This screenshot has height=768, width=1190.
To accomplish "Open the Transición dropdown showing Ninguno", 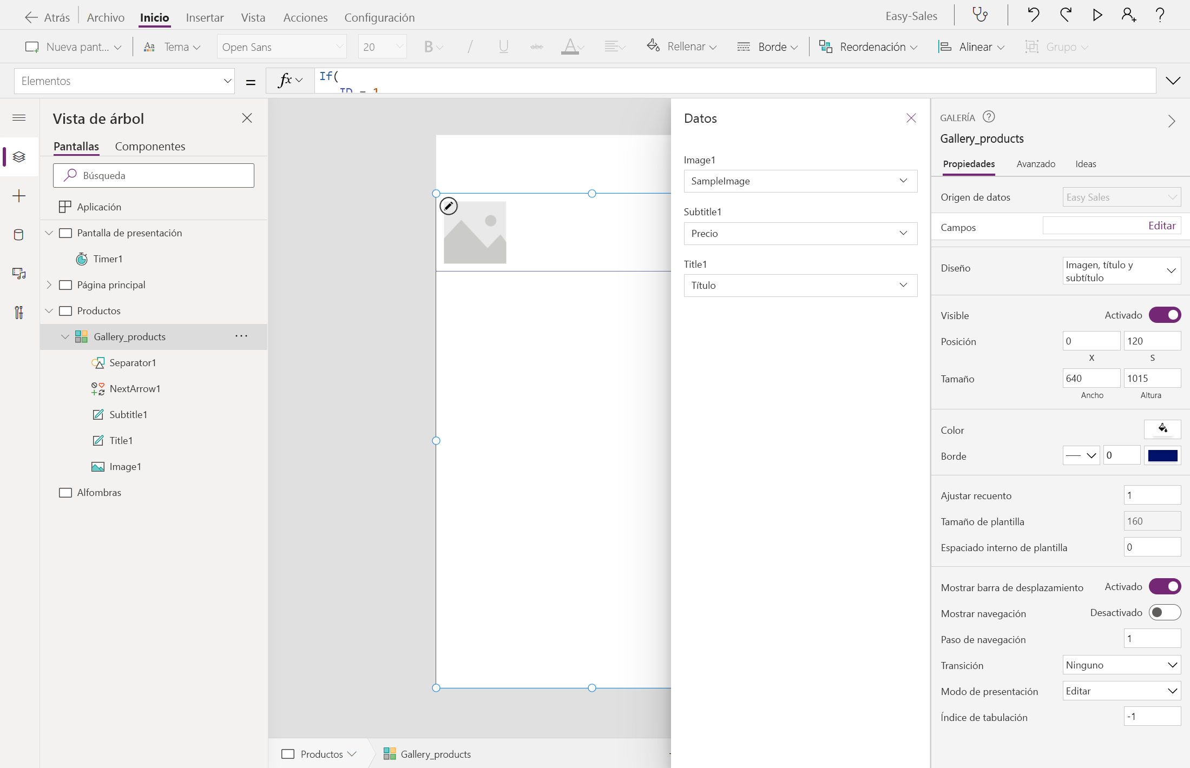I will pos(1121,665).
